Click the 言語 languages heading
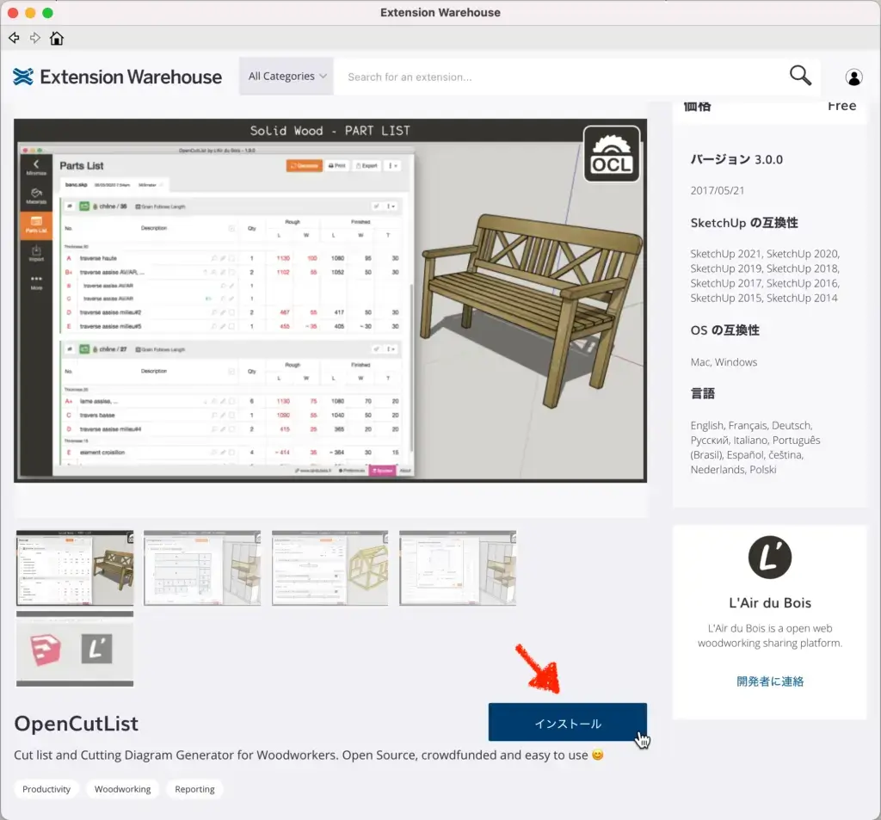This screenshot has width=881, height=820. [x=702, y=393]
